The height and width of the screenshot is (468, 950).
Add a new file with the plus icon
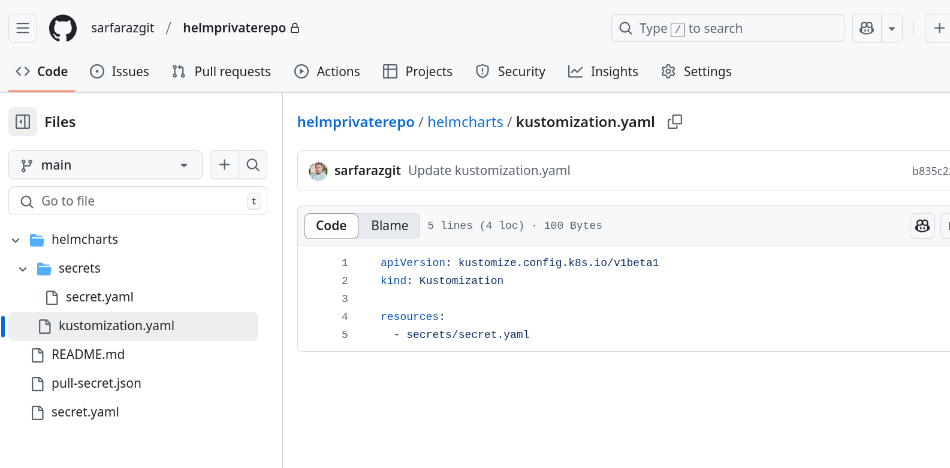point(224,165)
